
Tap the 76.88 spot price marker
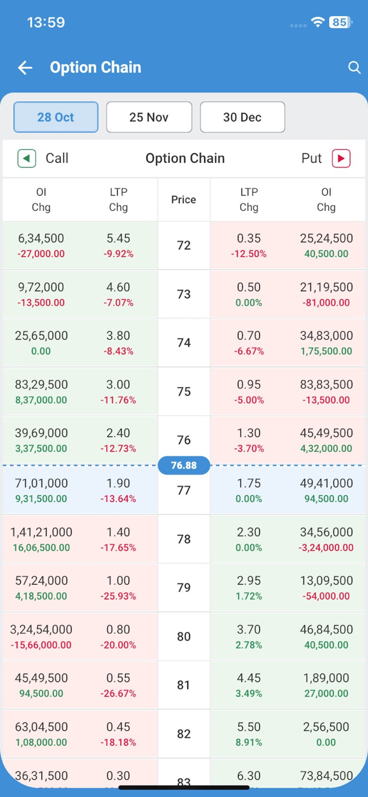[183, 466]
